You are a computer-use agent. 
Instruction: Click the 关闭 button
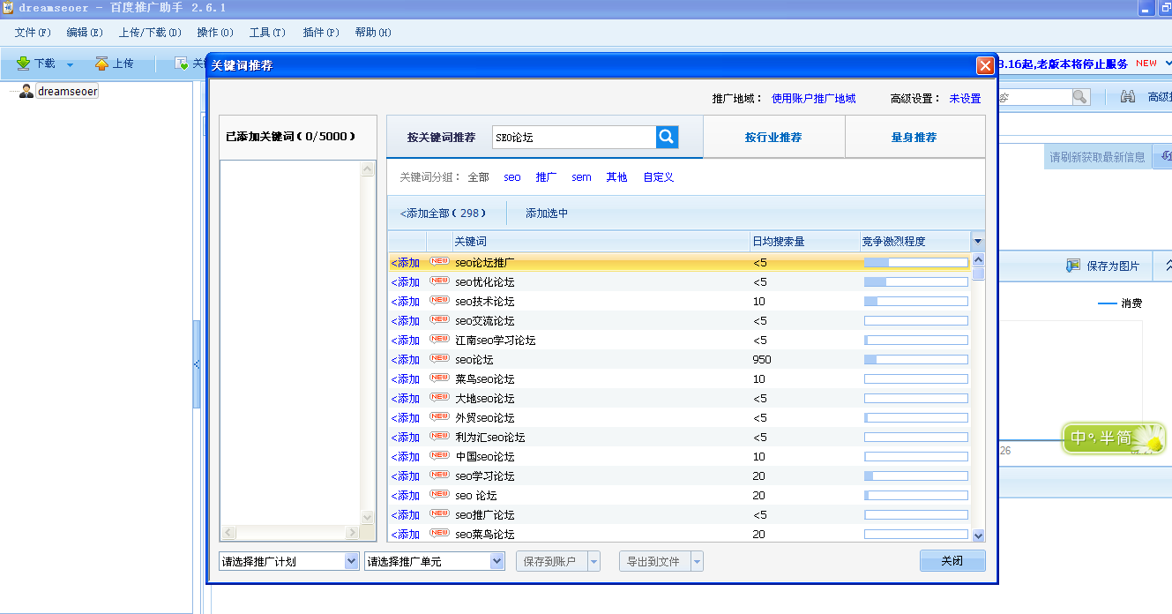click(952, 561)
